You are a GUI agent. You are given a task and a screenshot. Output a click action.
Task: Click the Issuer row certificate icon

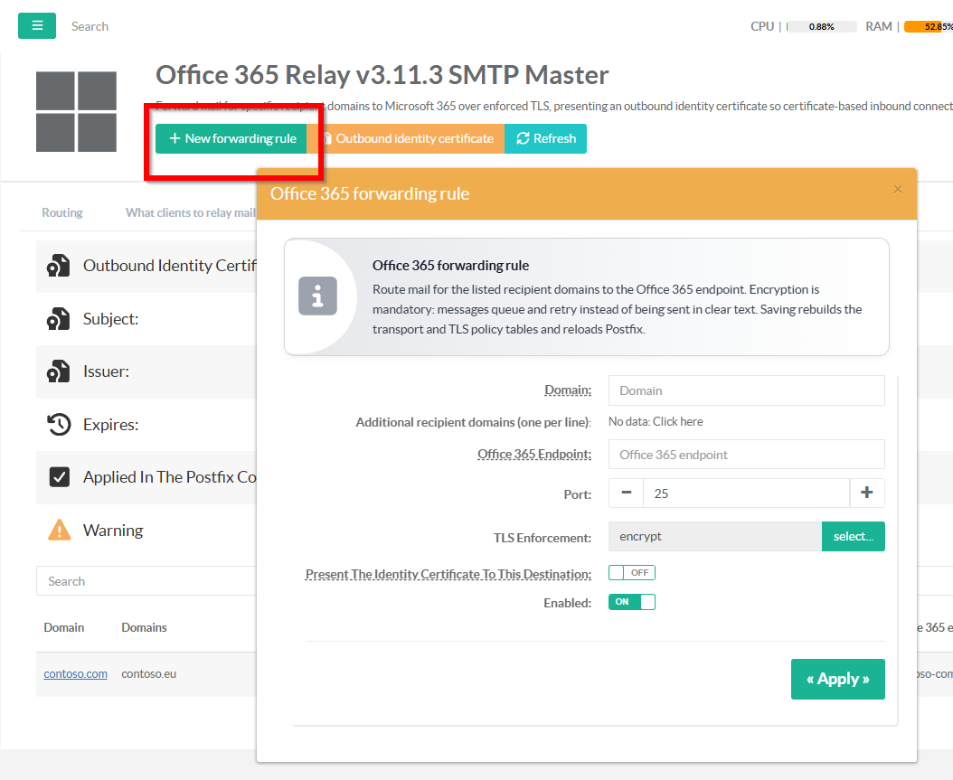[x=59, y=371]
